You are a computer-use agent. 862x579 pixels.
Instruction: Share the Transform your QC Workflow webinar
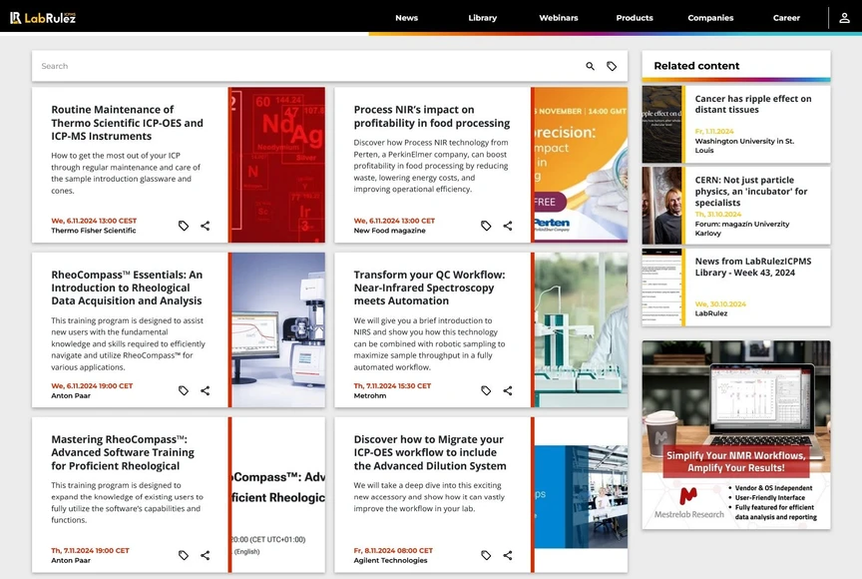pos(508,390)
